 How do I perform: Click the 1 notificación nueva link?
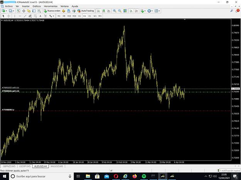229,170
